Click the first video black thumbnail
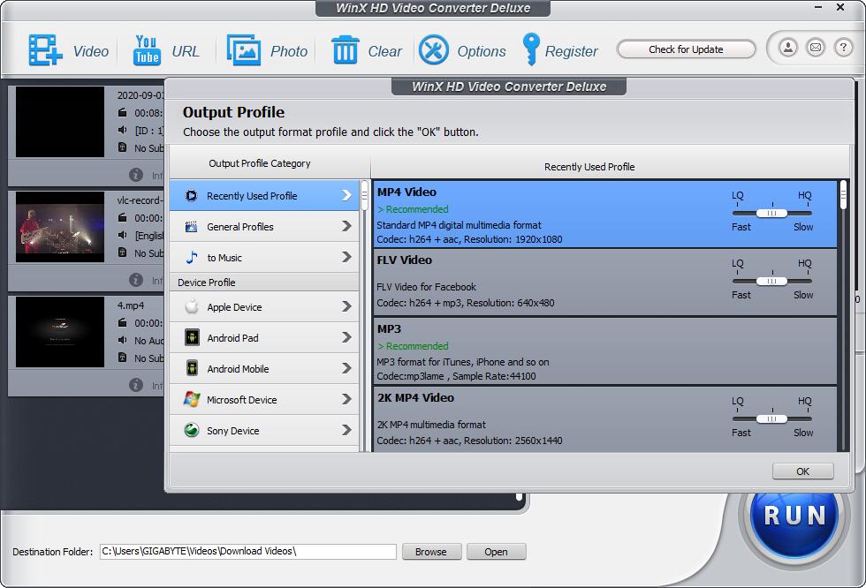 [x=60, y=121]
